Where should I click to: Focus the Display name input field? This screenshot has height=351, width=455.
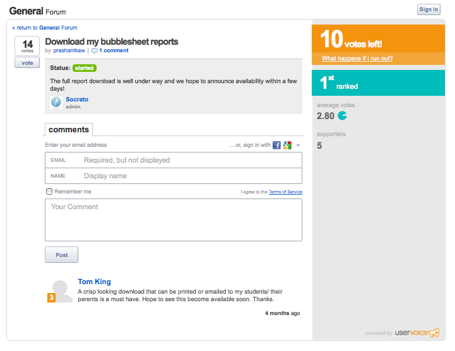point(174,176)
